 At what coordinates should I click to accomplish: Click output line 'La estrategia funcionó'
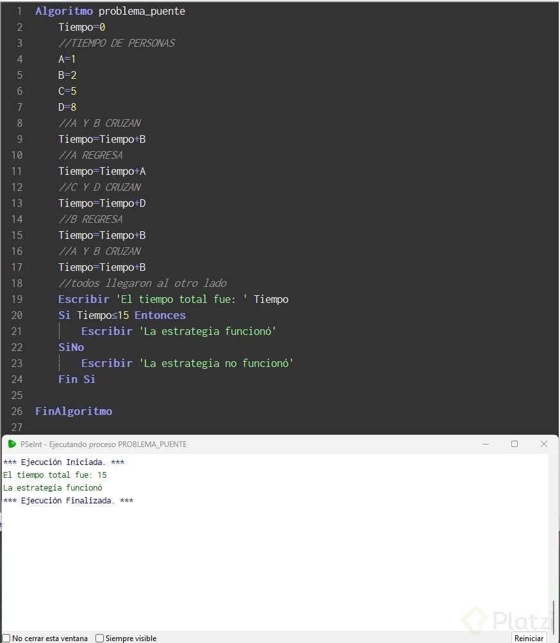pyautogui.click(x=53, y=487)
